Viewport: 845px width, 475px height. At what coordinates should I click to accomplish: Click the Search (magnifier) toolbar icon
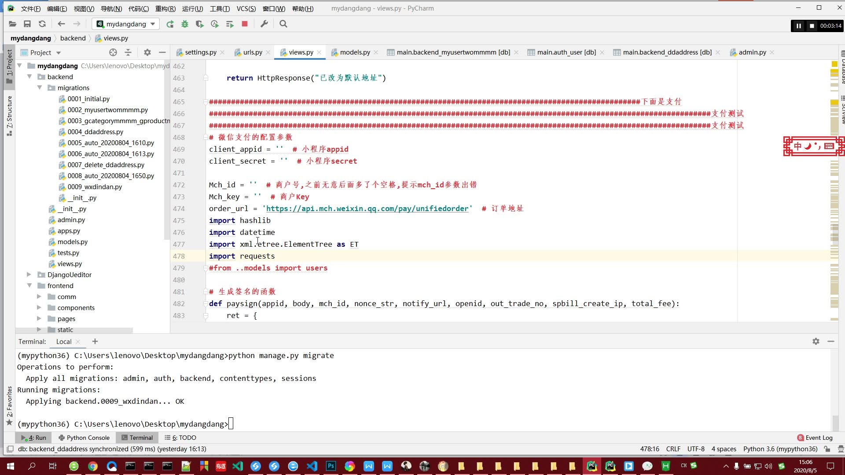[x=284, y=24]
